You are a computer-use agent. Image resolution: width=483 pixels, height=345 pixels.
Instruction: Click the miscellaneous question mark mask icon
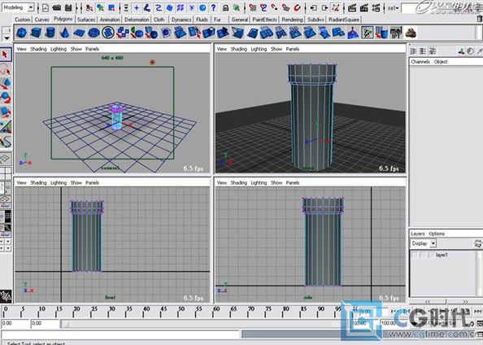coord(214,7)
